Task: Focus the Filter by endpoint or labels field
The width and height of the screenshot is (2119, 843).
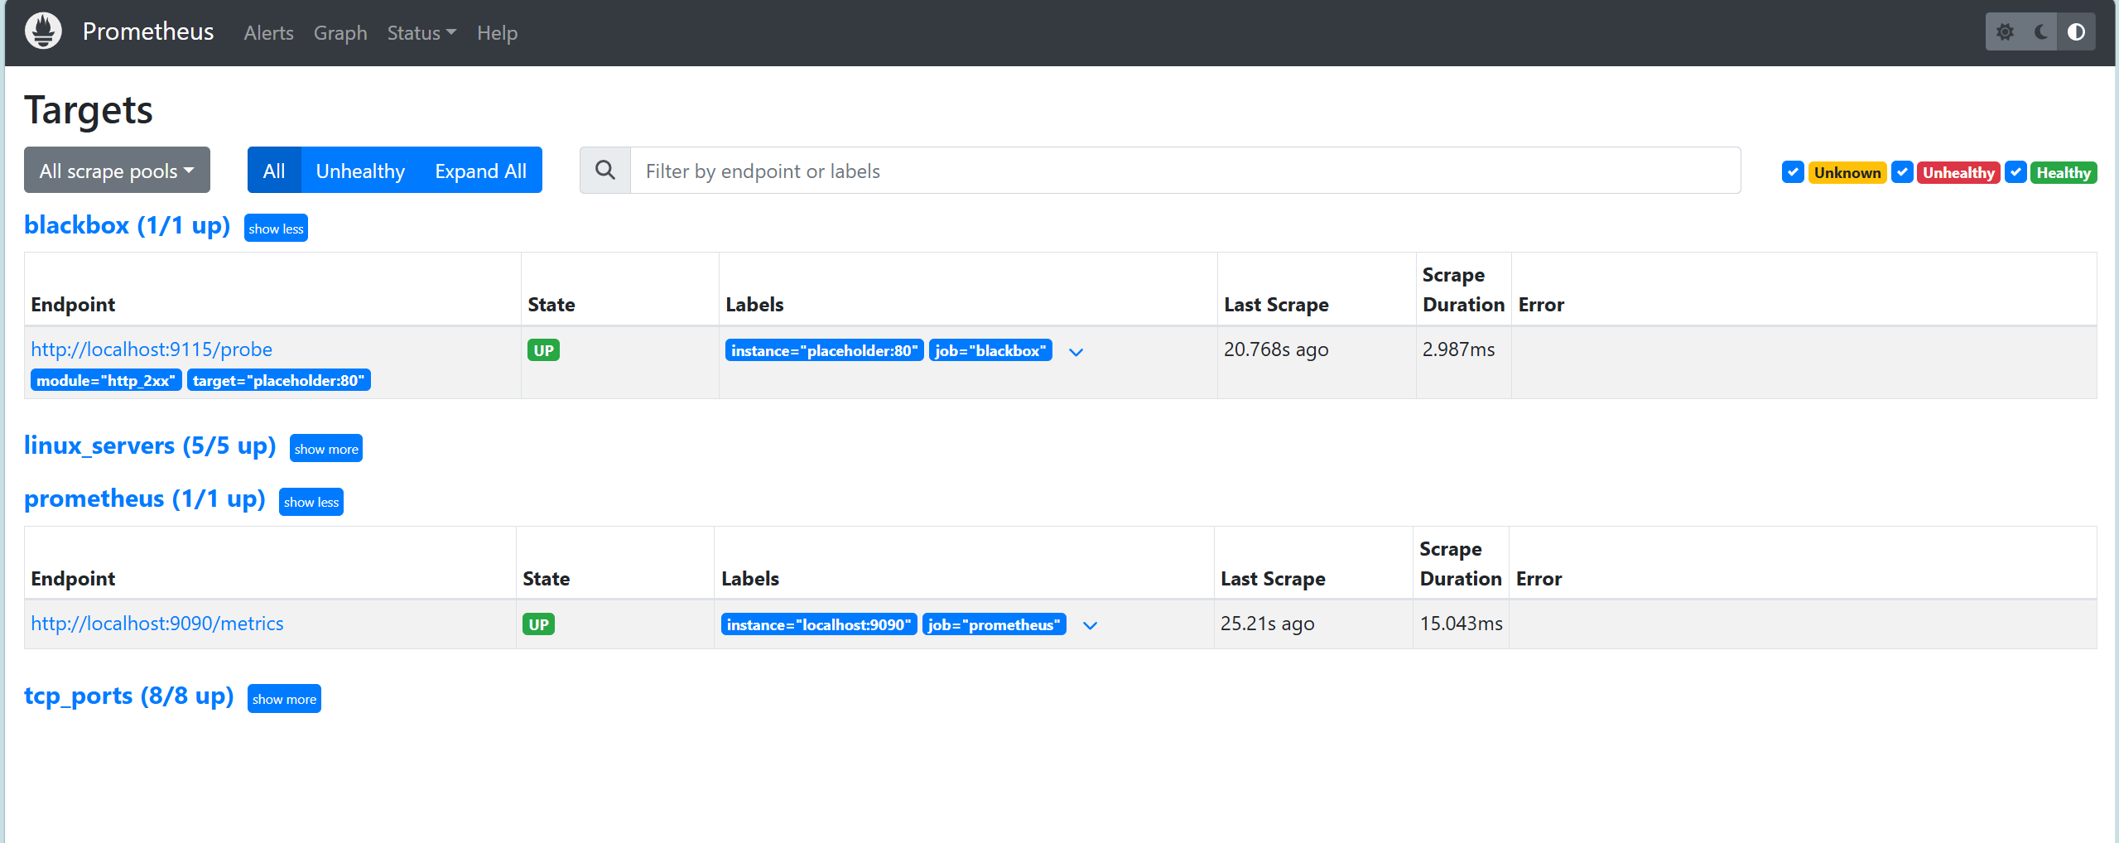Action: [1185, 171]
